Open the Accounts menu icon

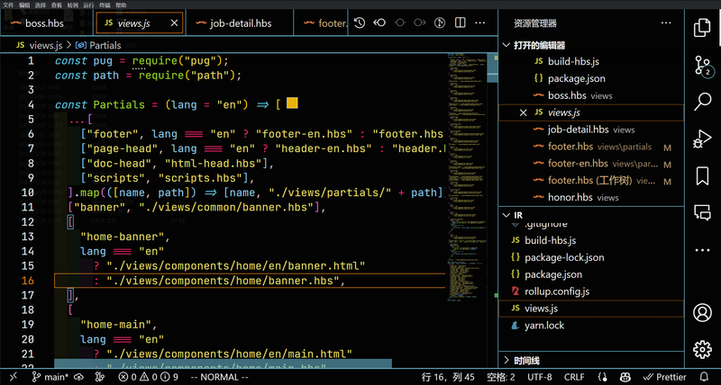tap(702, 313)
